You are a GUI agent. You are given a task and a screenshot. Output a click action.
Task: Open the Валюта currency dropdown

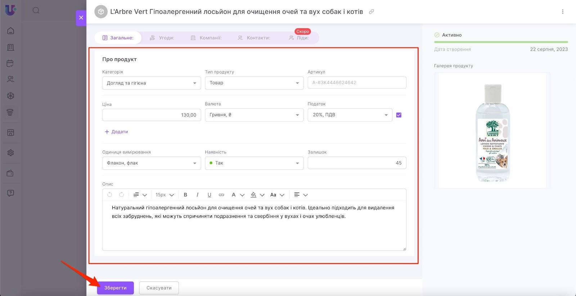254,115
